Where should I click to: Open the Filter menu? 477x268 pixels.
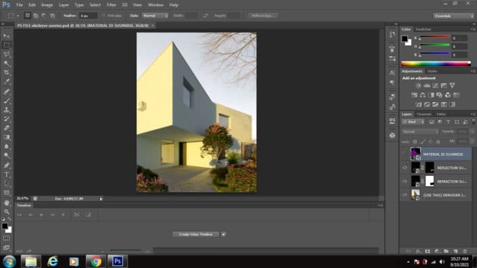tap(111, 5)
